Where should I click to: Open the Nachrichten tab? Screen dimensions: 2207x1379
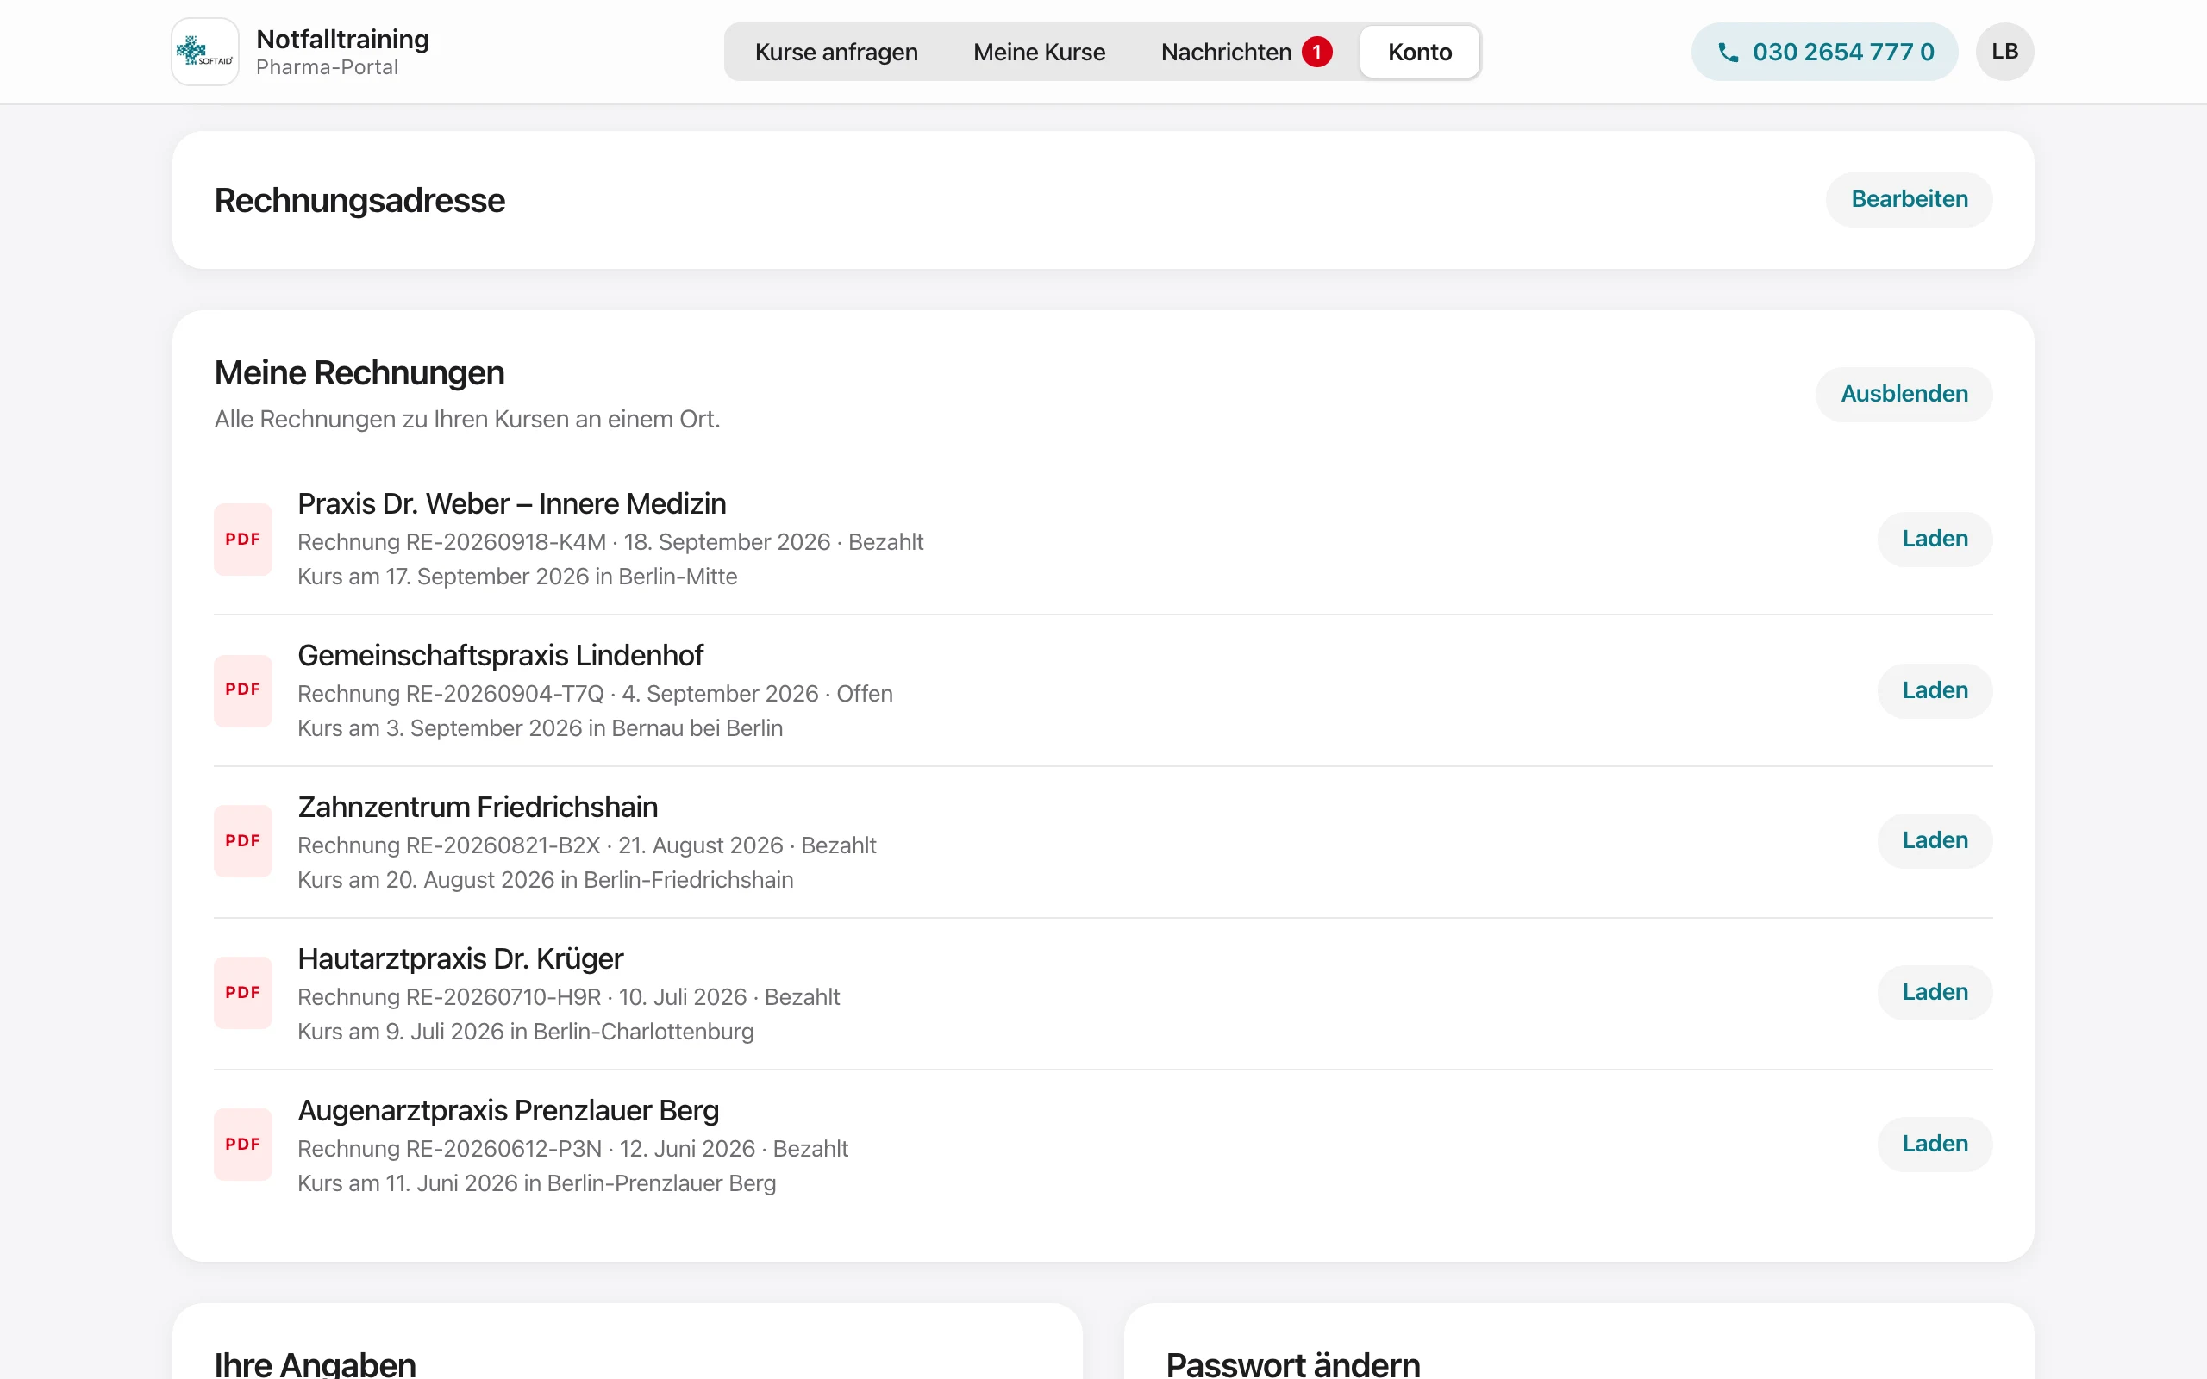coord(1246,52)
